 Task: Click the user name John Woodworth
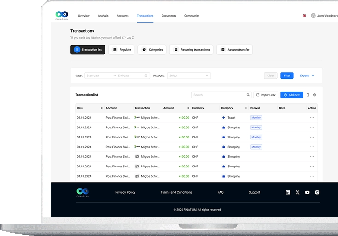coord(328,16)
